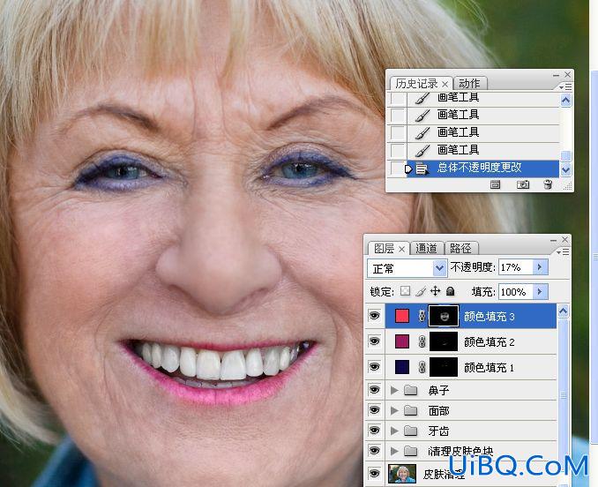This screenshot has width=598, height=487.
Task: Click the state icon beside 总体不透明度更改
Action: pos(422,169)
